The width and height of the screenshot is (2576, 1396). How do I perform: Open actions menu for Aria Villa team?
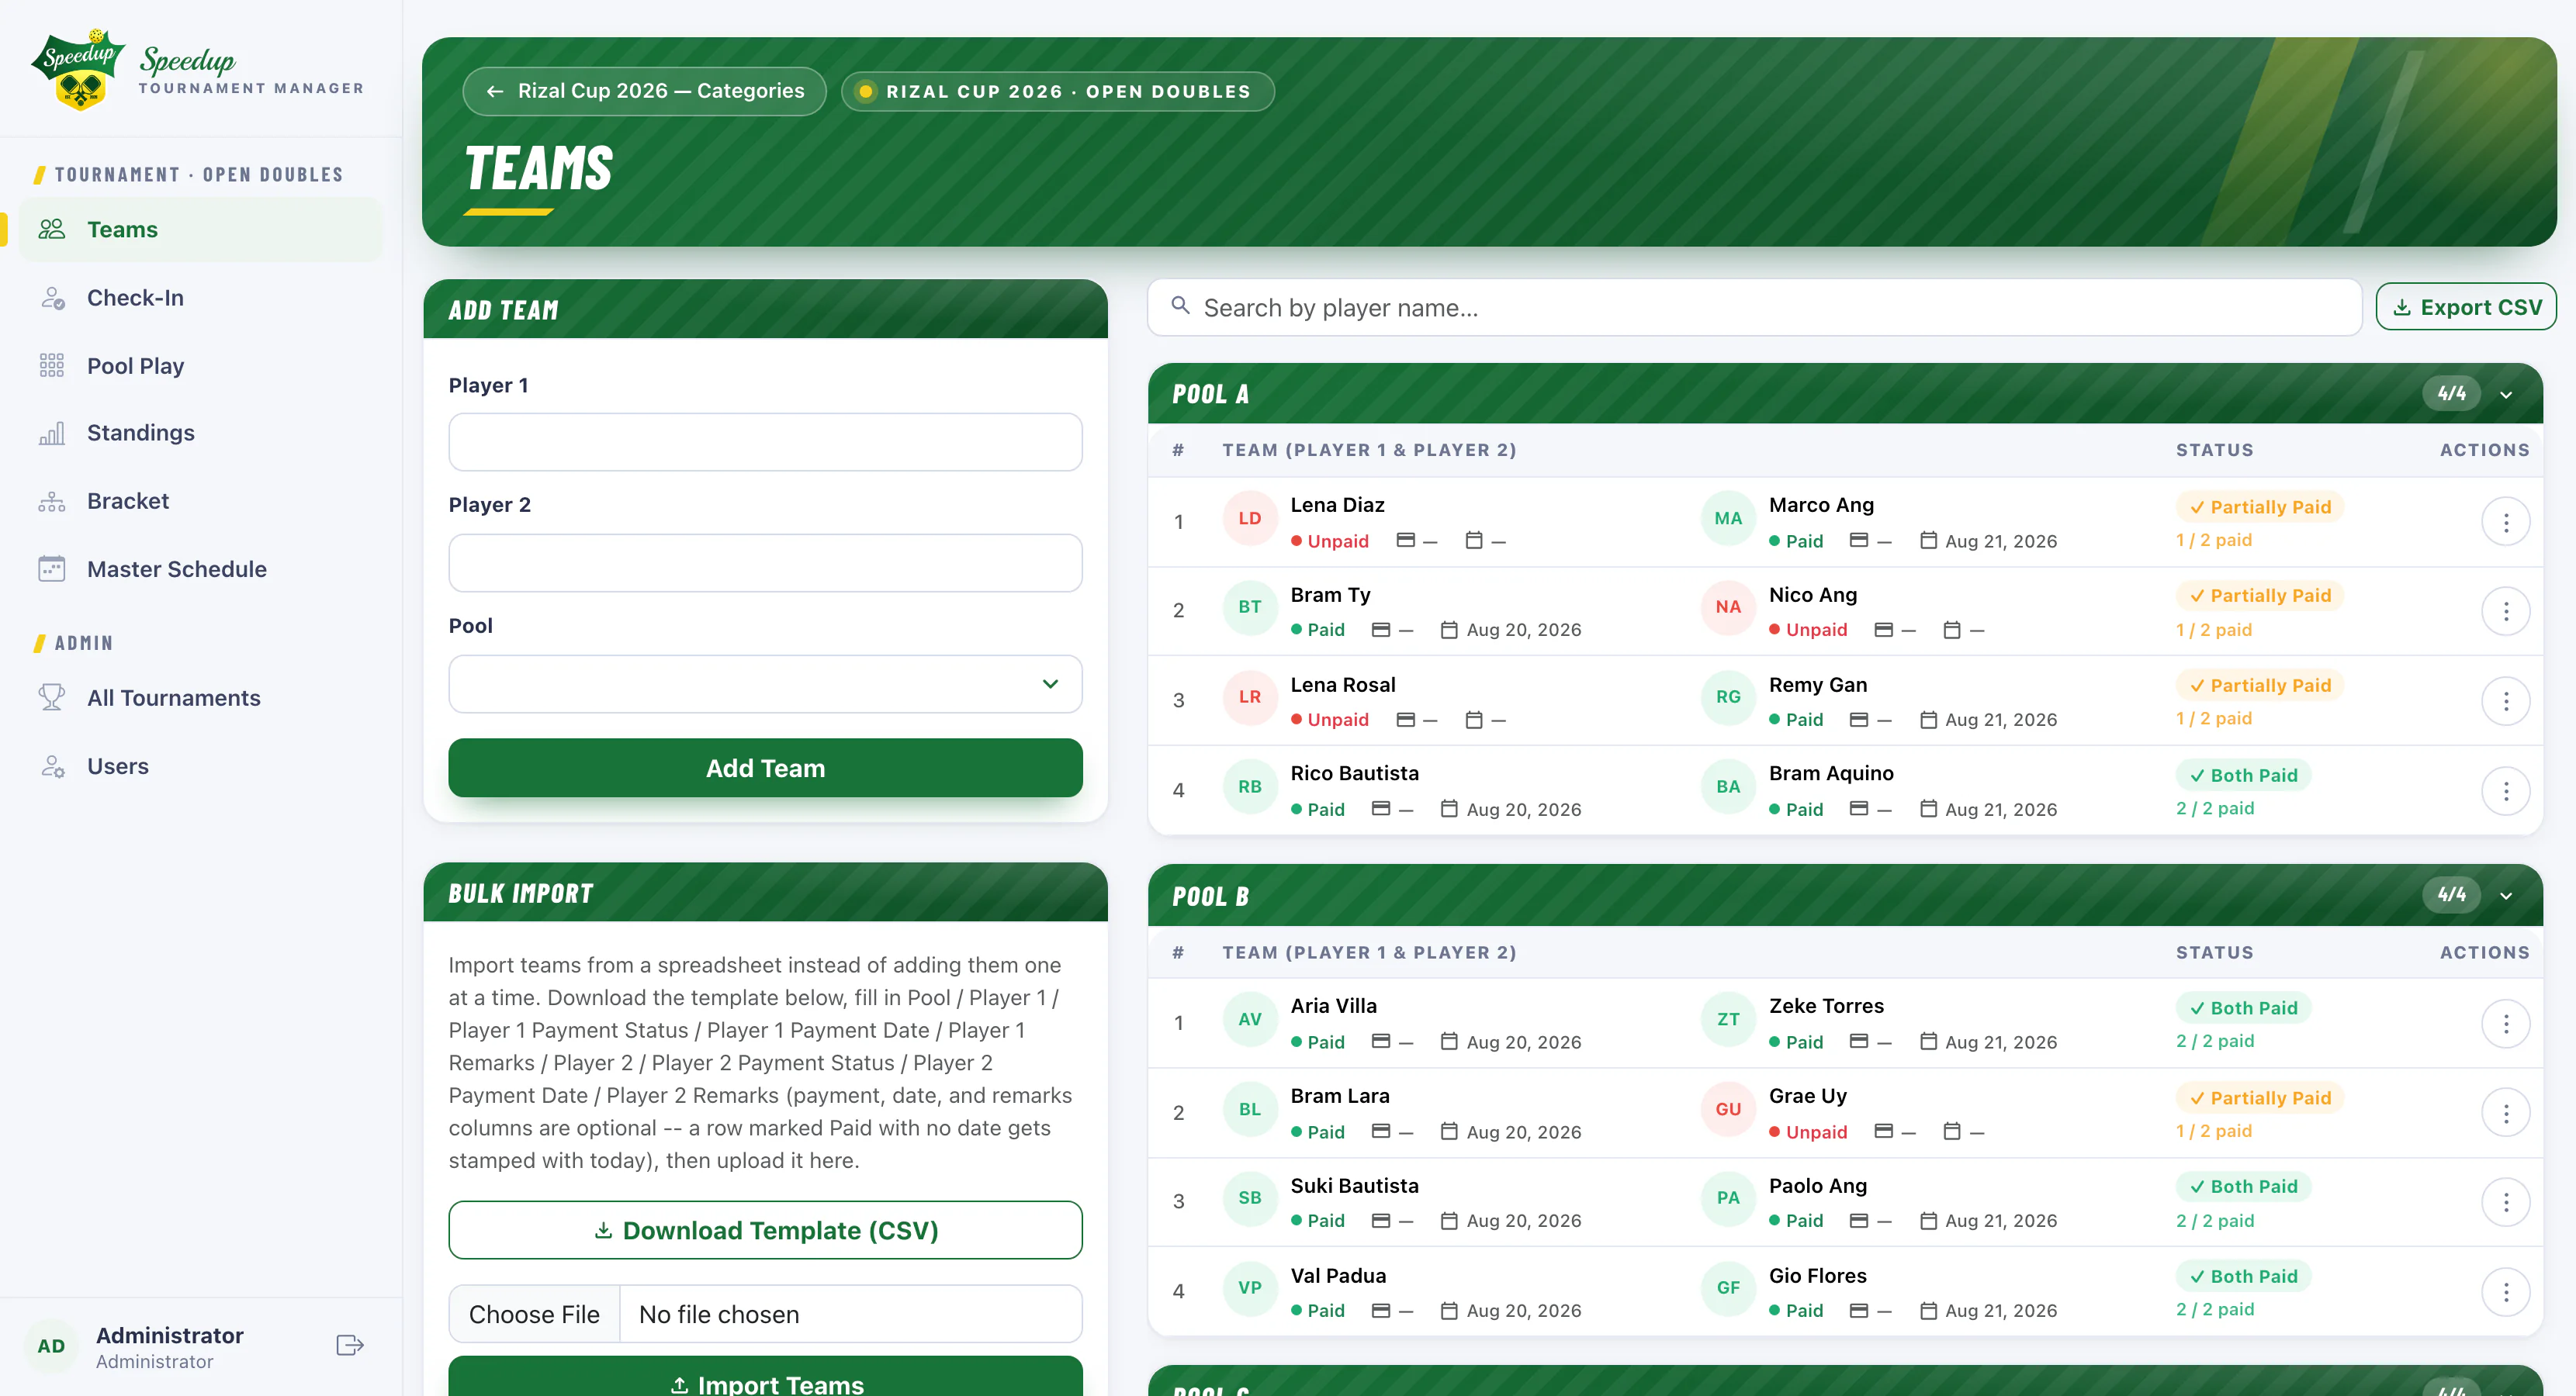2505,1023
